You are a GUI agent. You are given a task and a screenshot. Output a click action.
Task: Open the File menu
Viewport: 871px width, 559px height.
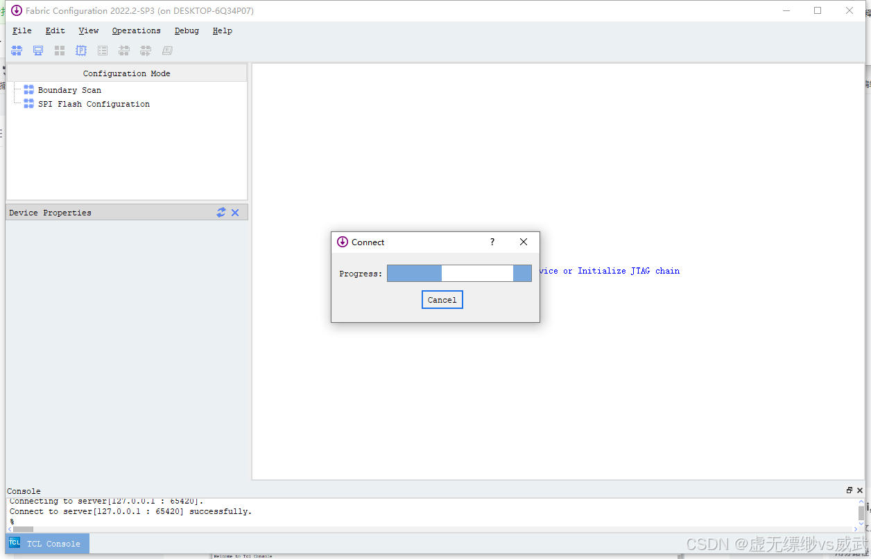pyautogui.click(x=22, y=30)
